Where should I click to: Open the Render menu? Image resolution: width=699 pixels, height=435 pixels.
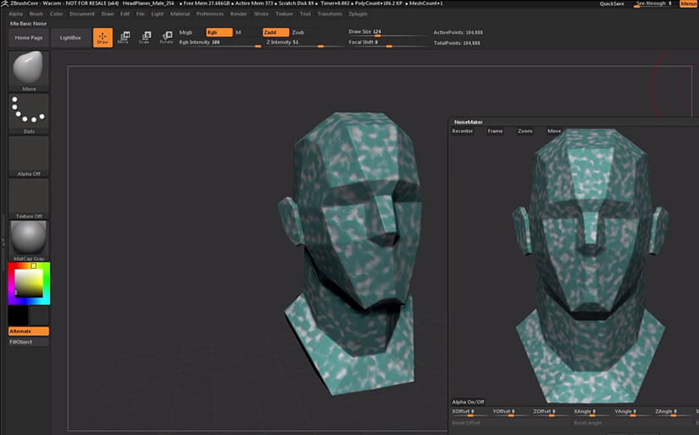coord(238,14)
